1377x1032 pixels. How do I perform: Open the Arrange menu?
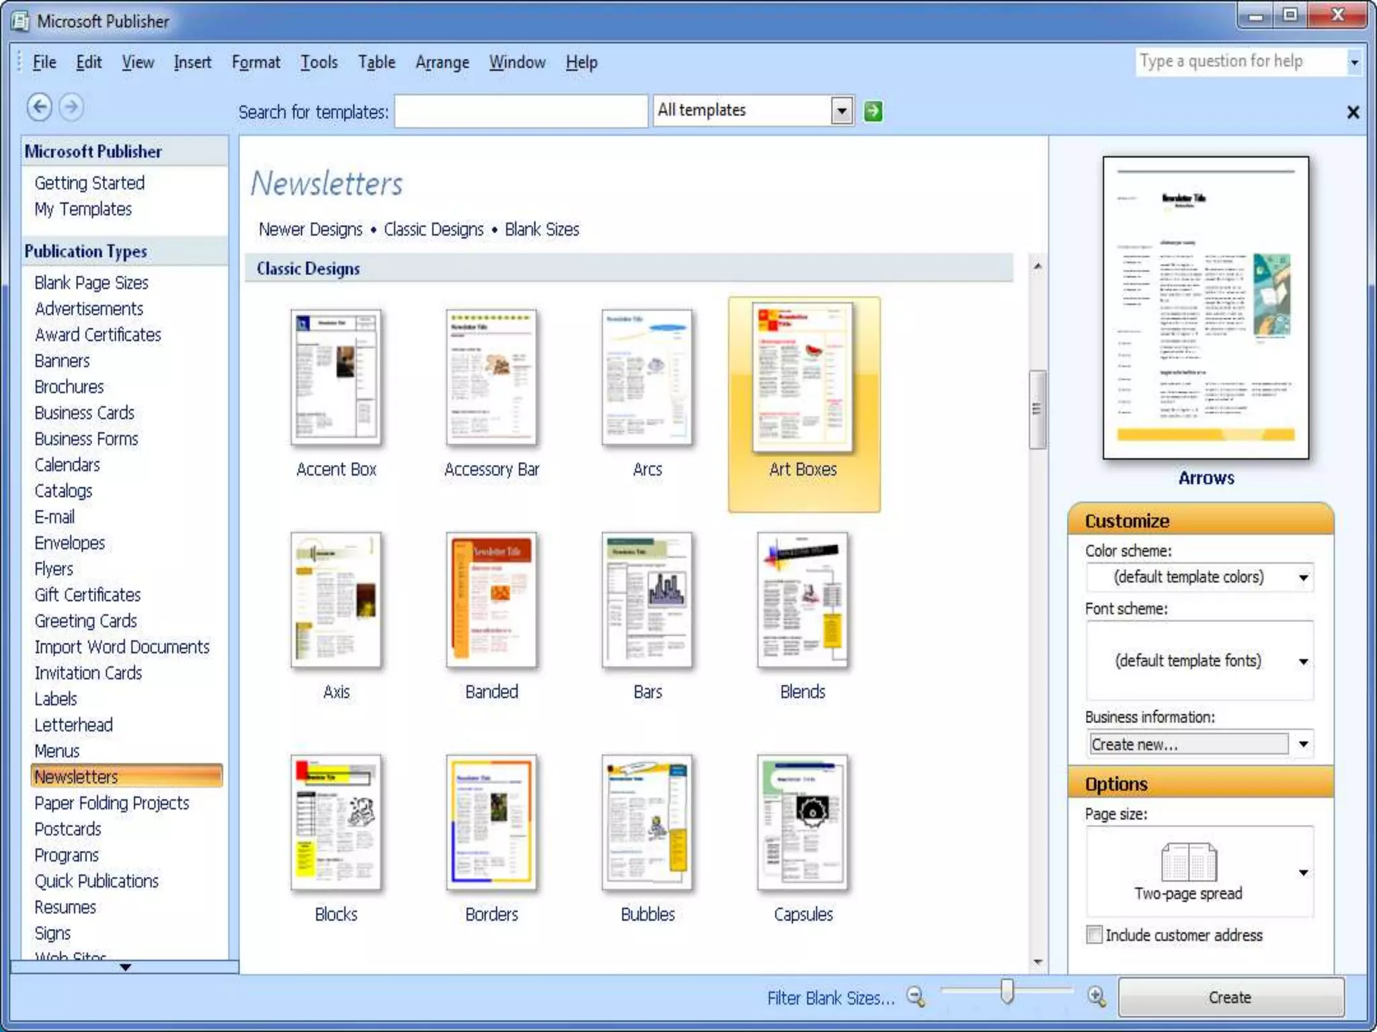(x=442, y=62)
